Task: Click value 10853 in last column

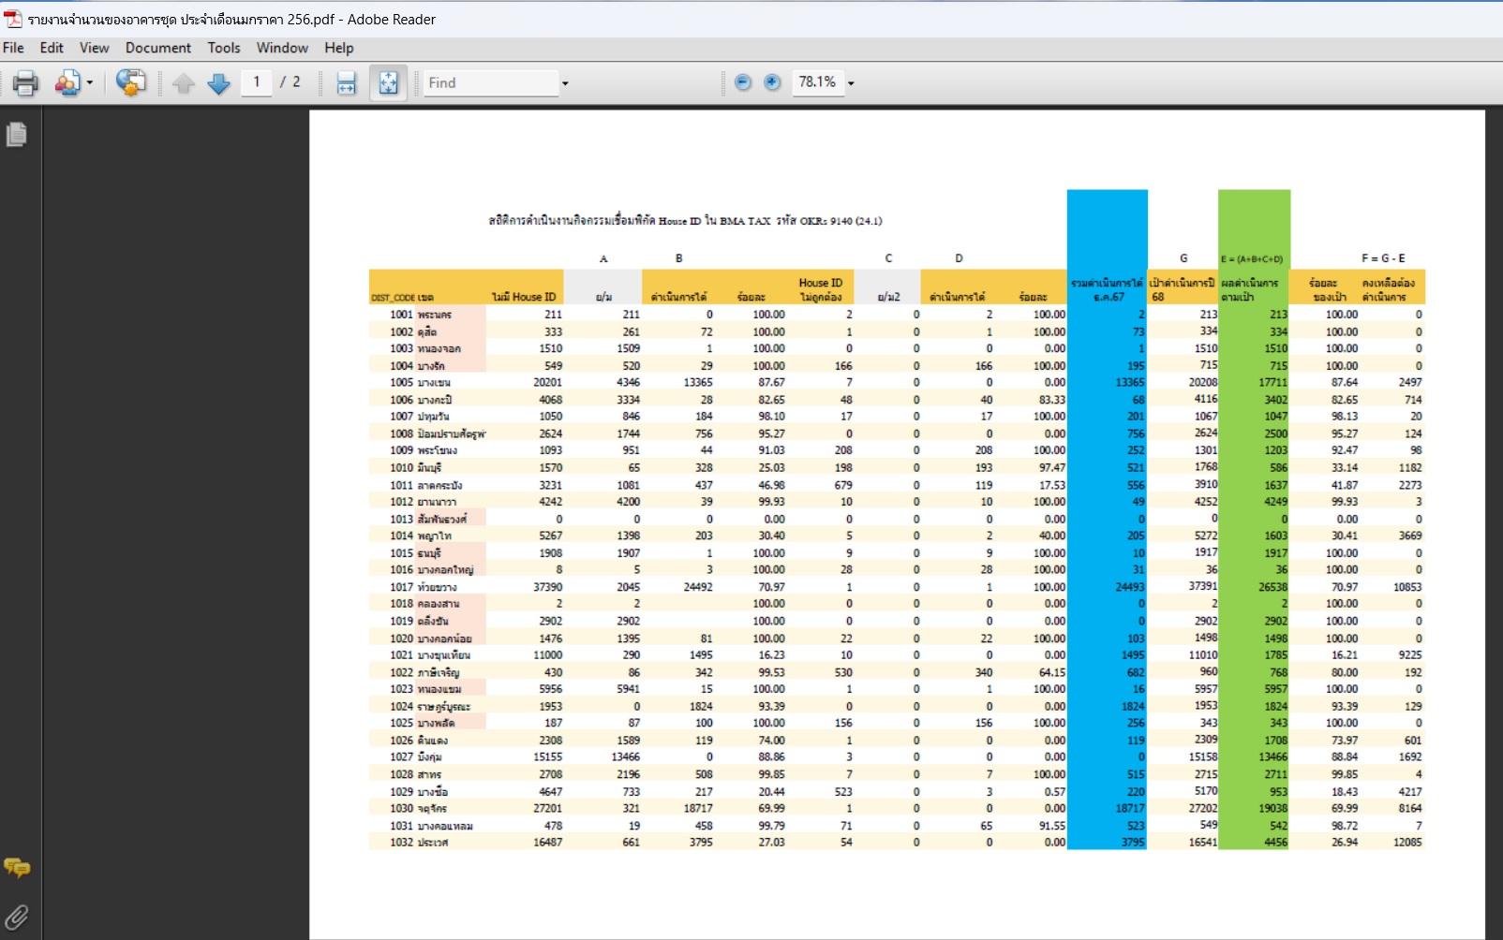Action: coord(1407,587)
